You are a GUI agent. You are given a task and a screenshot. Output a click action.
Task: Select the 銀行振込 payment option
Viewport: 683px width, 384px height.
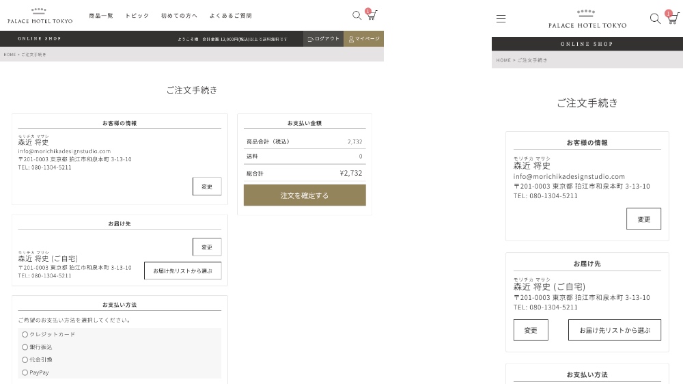click(25, 347)
